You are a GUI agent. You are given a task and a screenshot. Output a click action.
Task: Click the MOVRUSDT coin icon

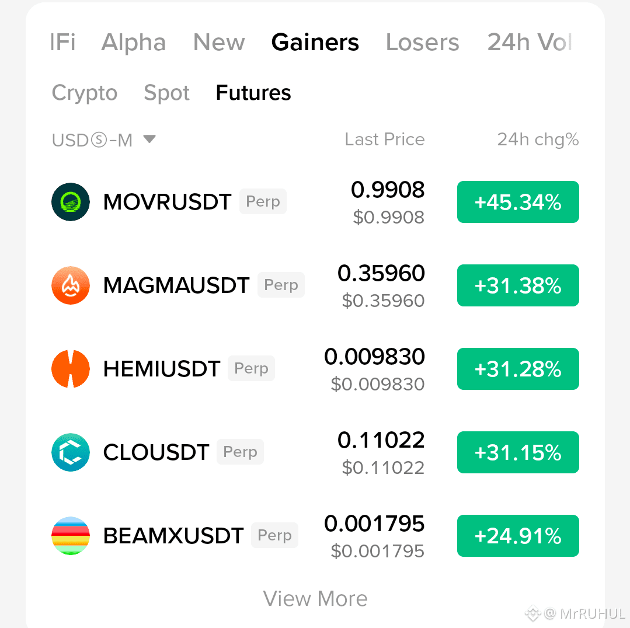[70, 201]
